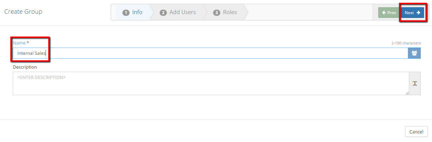
Task: Click the group users icon beside Name field
Action: coord(414,53)
